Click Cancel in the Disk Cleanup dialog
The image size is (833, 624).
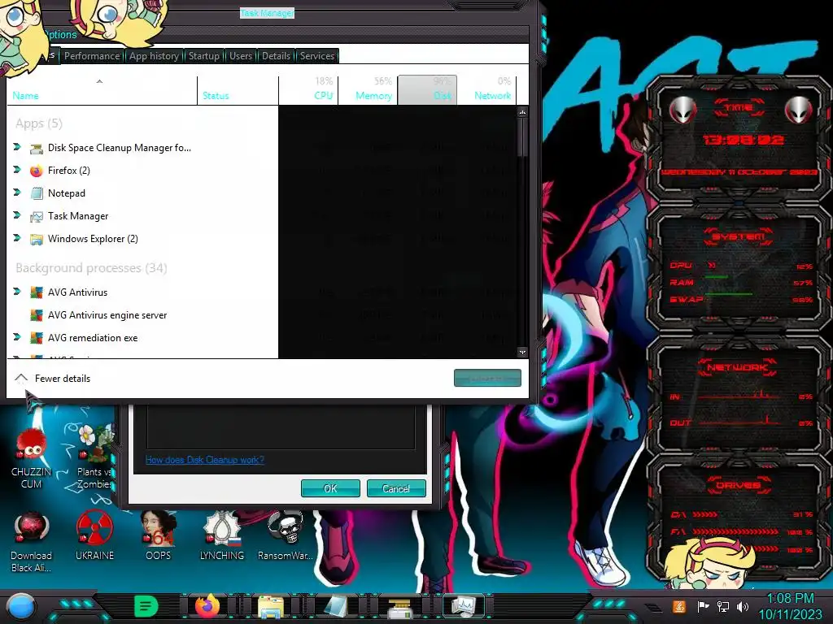(396, 488)
